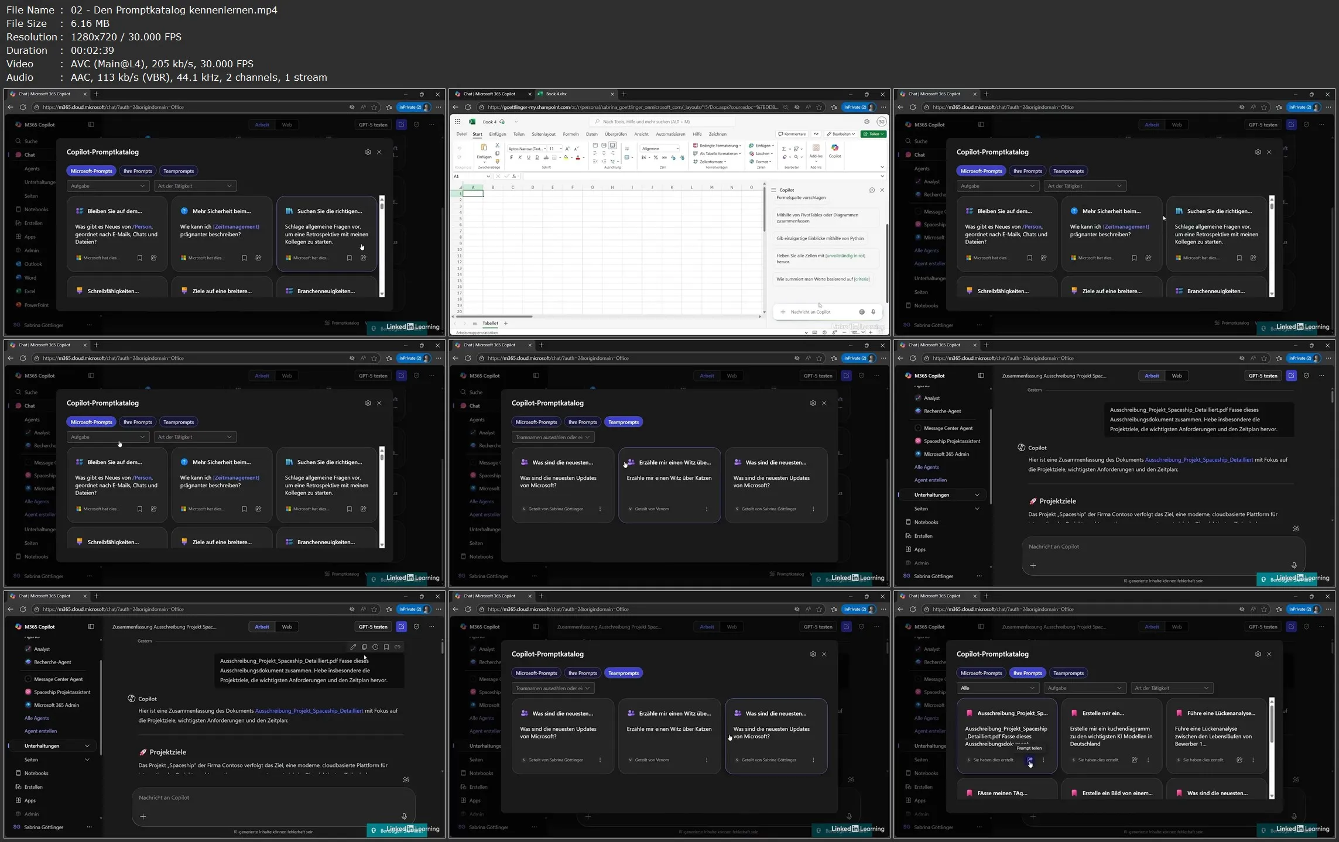The width and height of the screenshot is (1339, 842).
Task: Open the Aptos Narrow font dropdown
Action: click(526, 149)
